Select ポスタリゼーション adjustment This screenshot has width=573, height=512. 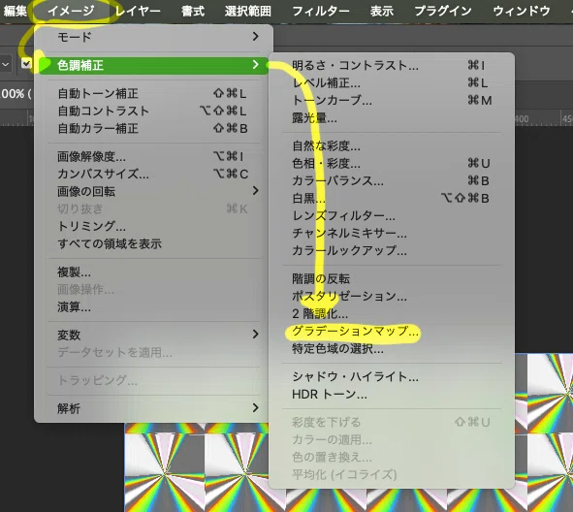click(392, 296)
